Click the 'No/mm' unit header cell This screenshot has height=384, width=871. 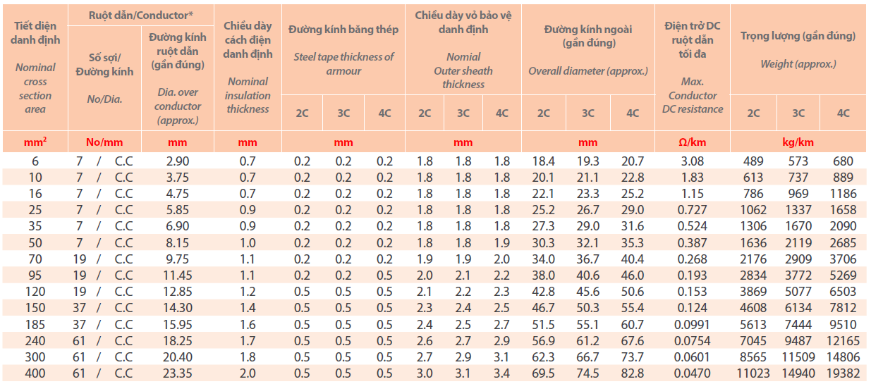[x=104, y=142]
